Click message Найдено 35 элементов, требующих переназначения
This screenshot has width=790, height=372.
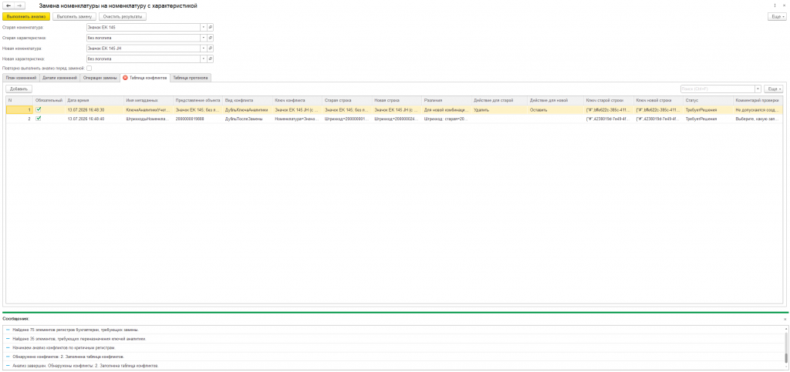click(x=79, y=339)
